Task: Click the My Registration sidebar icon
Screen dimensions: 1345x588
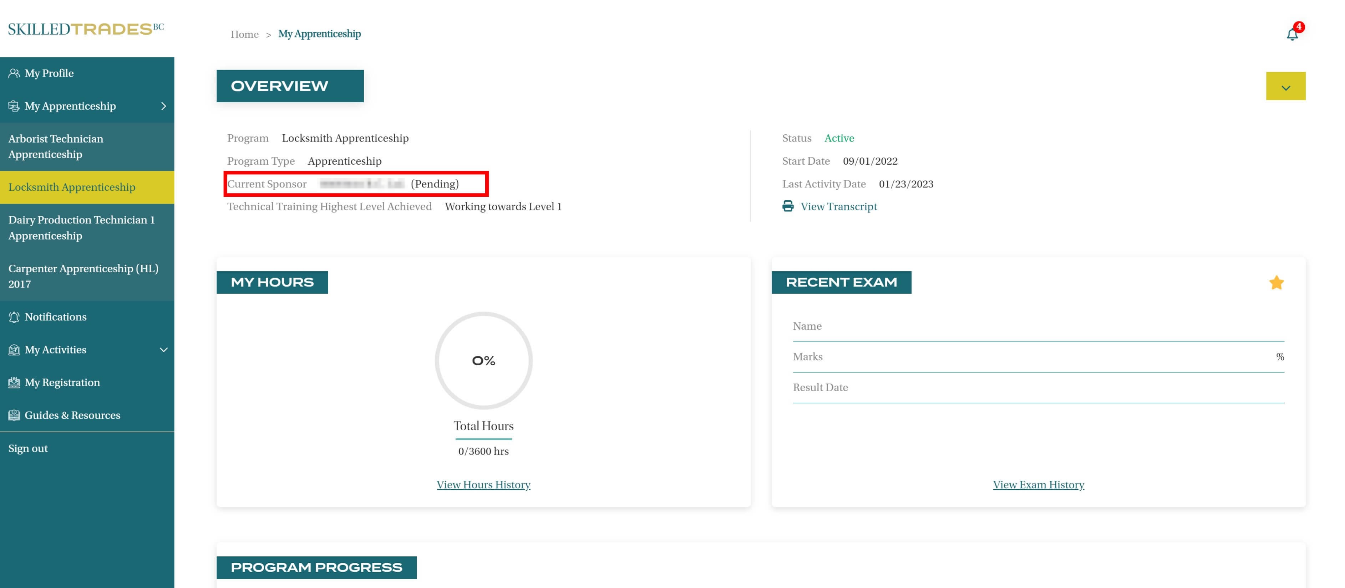Action: pyautogui.click(x=14, y=382)
